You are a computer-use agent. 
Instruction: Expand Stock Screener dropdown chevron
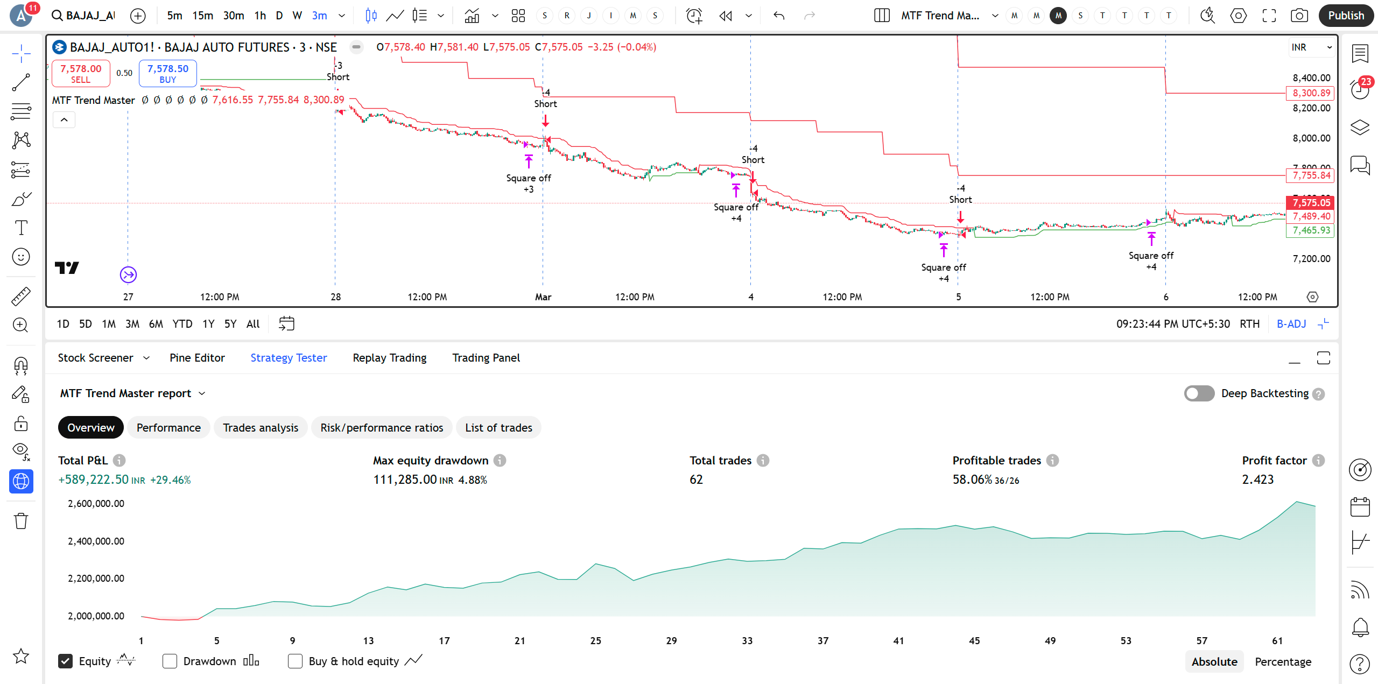[x=146, y=358]
